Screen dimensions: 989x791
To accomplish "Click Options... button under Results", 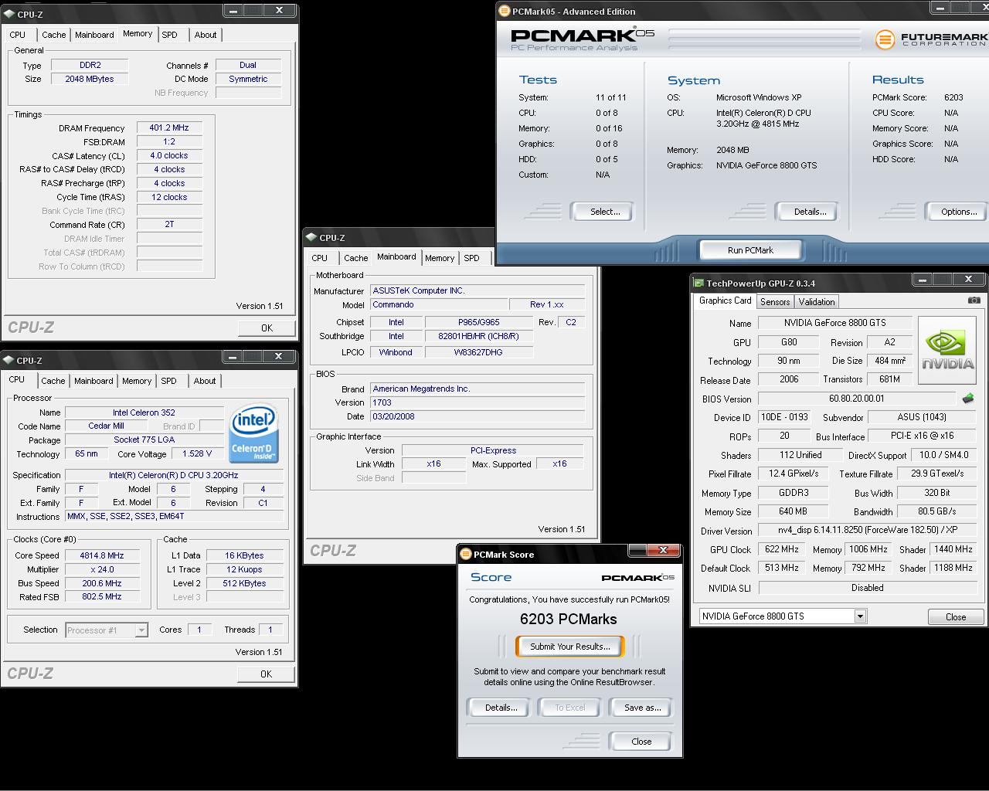I will [958, 212].
